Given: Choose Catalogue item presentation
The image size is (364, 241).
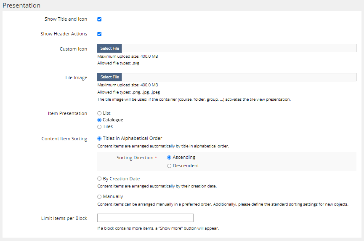Looking at the screenshot, I should point(99,120).
